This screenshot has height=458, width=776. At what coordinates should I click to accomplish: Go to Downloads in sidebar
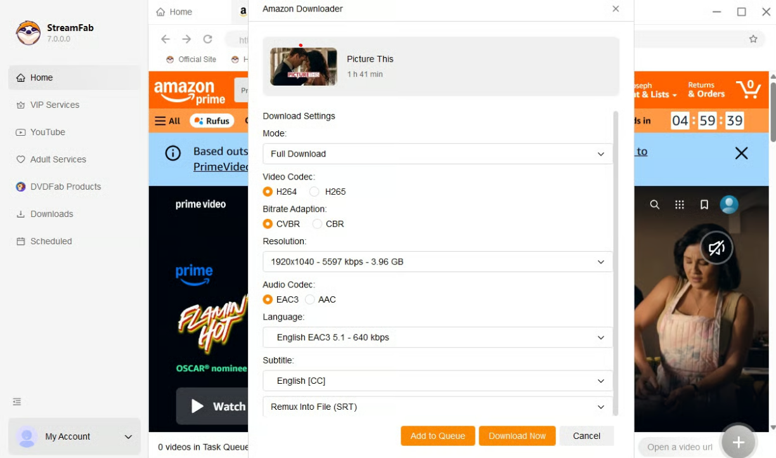pyautogui.click(x=74, y=214)
